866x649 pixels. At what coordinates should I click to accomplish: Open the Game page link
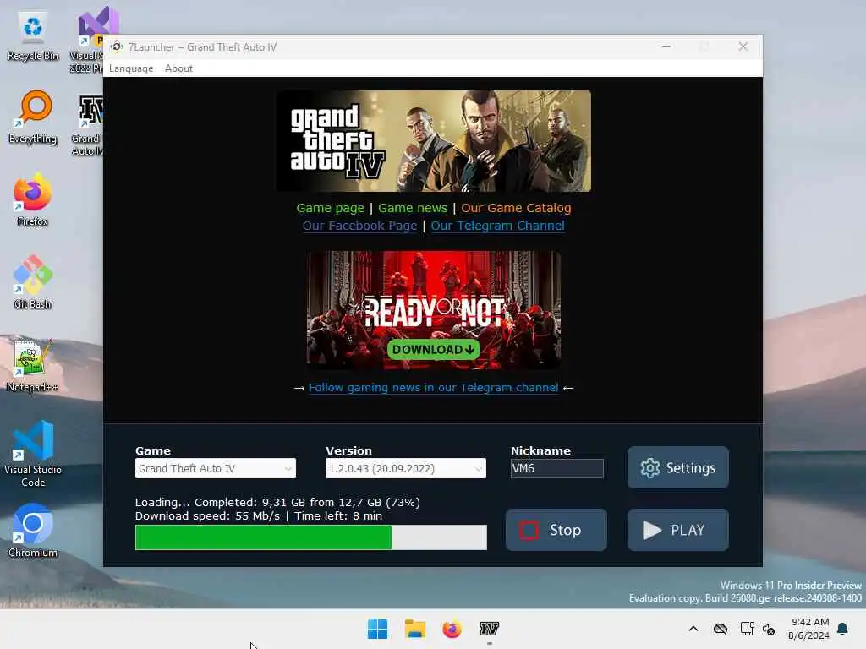coord(331,208)
